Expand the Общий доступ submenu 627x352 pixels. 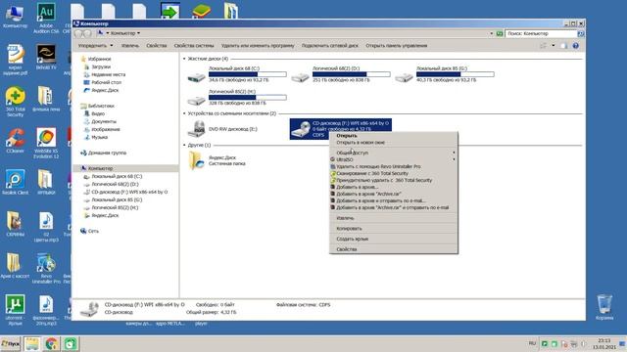394,153
